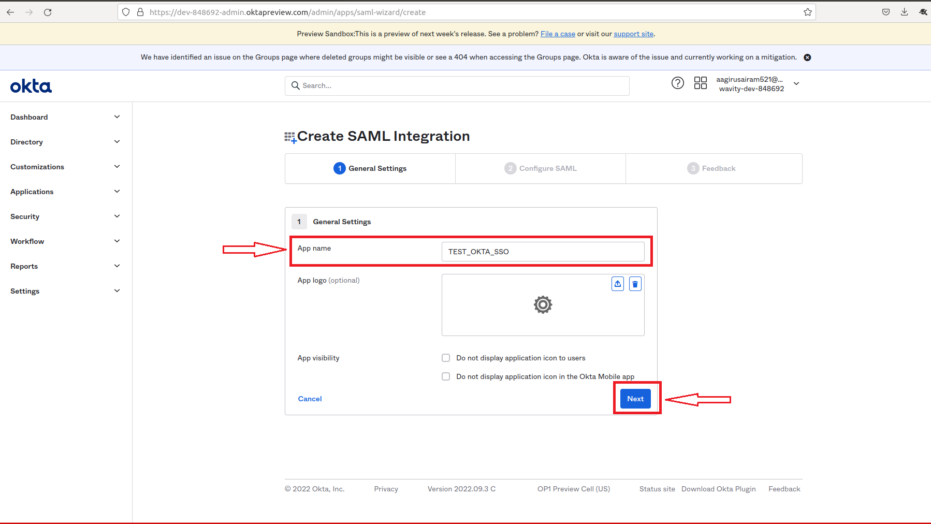The height and width of the screenshot is (524, 931).
Task: Open Customizations in the sidebar
Action: click(37, 167)
